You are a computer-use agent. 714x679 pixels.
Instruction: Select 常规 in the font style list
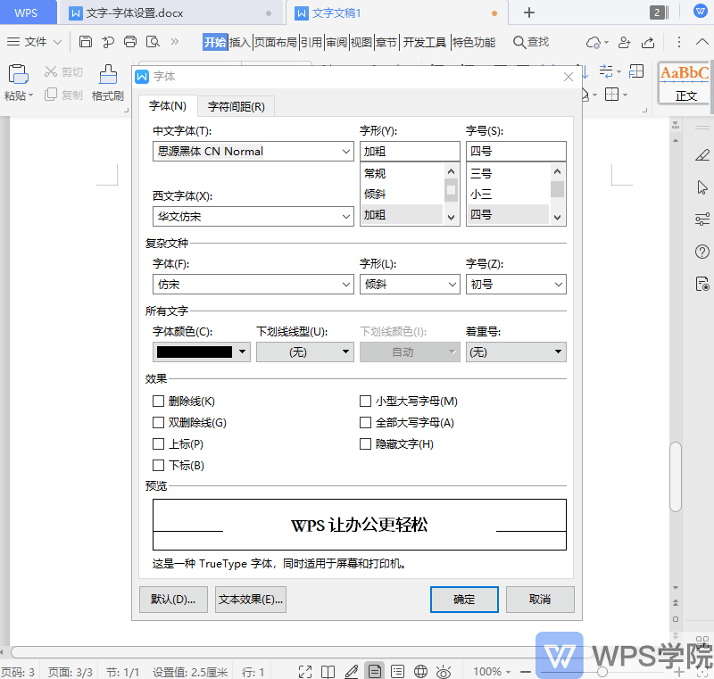click(x=403, y=173)
